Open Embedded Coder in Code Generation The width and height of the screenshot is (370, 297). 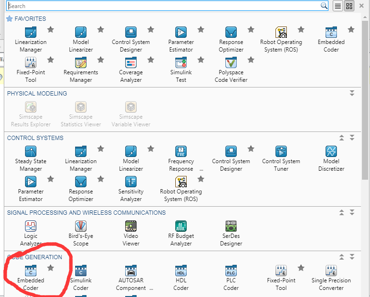(x=31, y=278)
